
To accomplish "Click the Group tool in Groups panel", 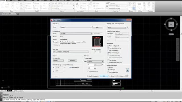I will (130, 5).
